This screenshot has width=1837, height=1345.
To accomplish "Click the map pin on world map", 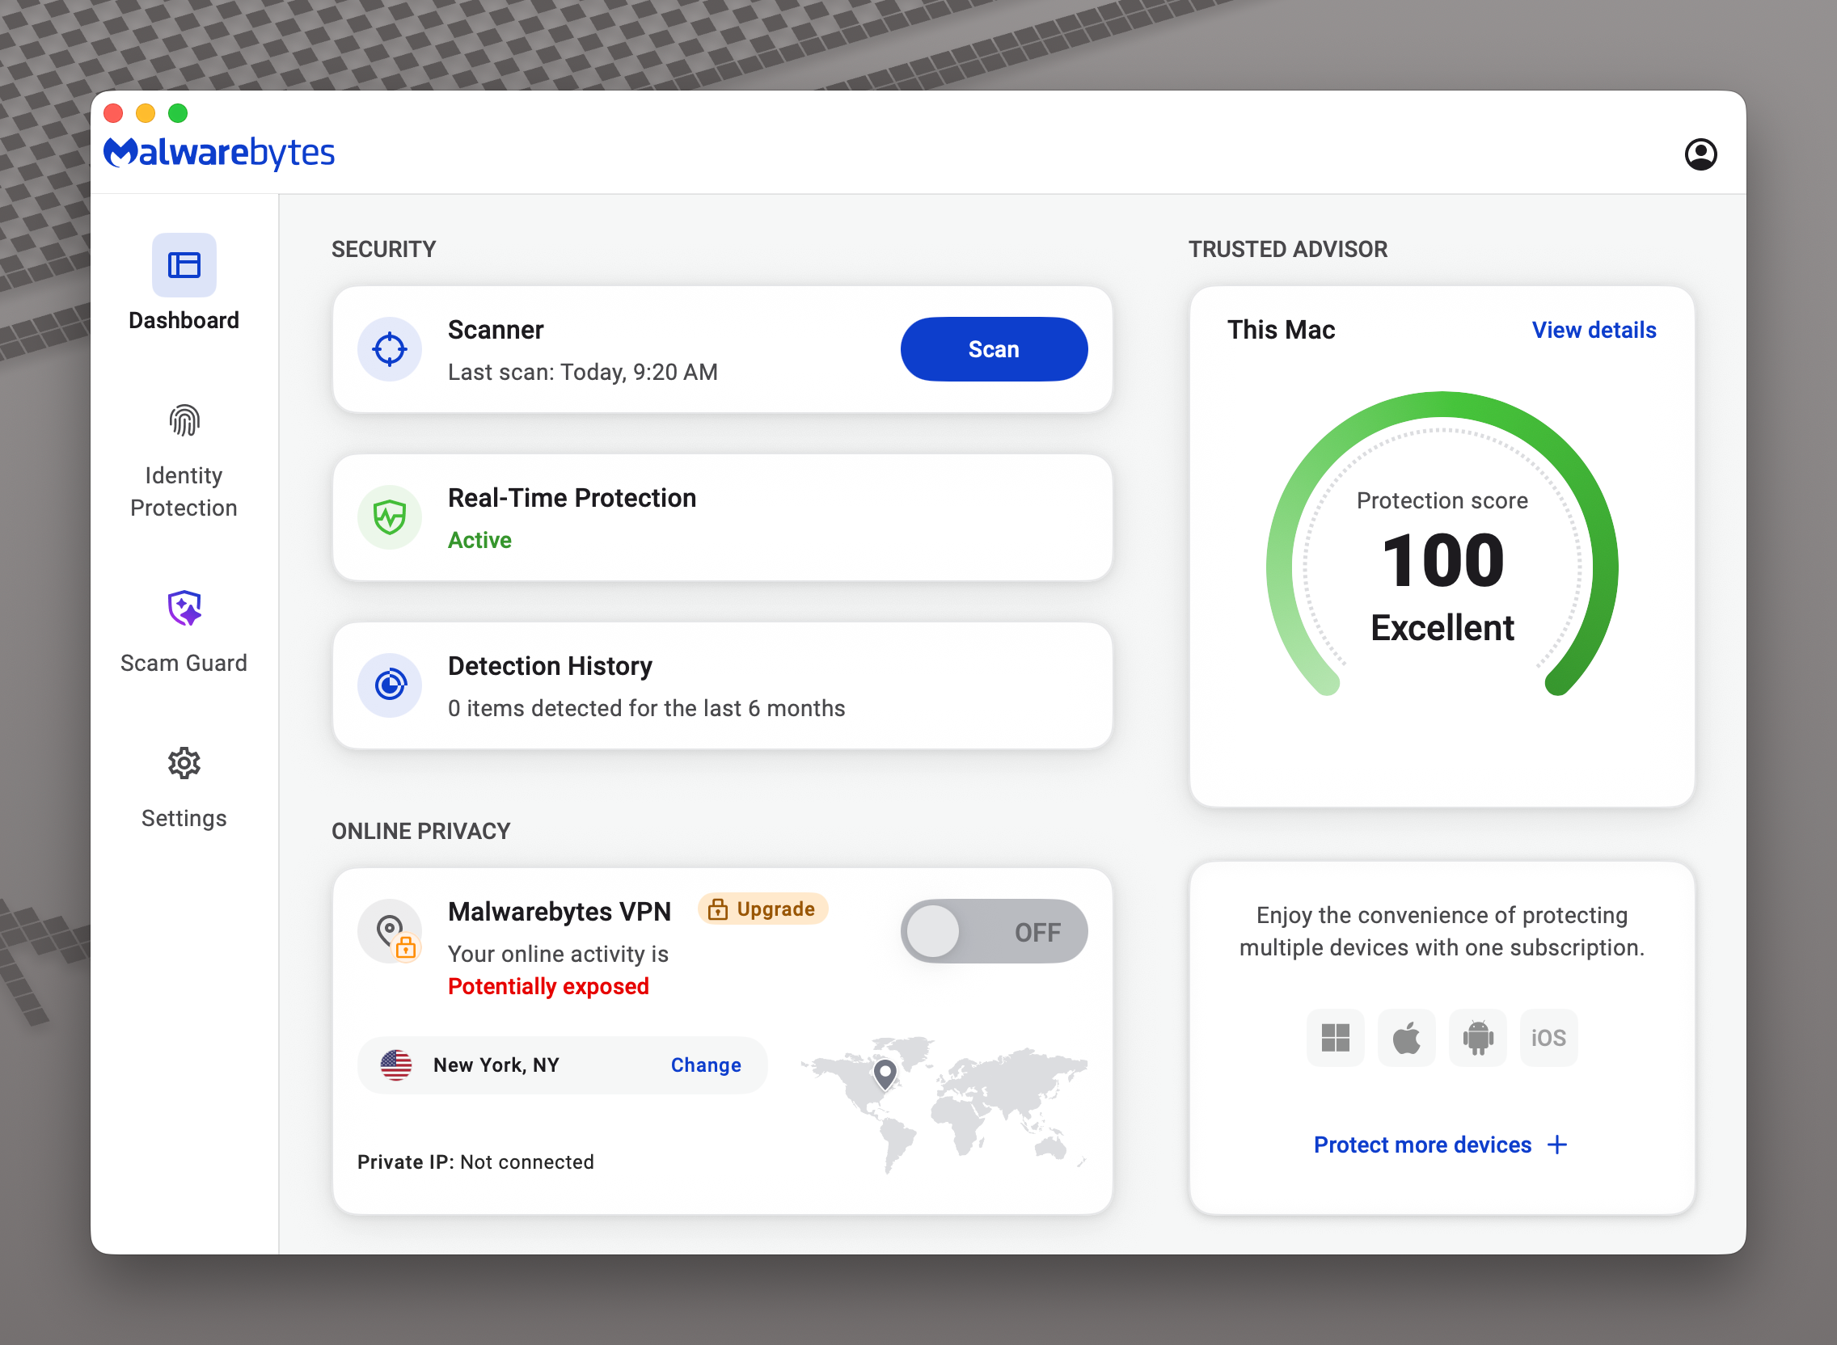I will [885, 1074].
